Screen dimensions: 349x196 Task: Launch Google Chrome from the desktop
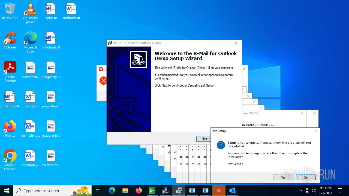click(10, 160)
